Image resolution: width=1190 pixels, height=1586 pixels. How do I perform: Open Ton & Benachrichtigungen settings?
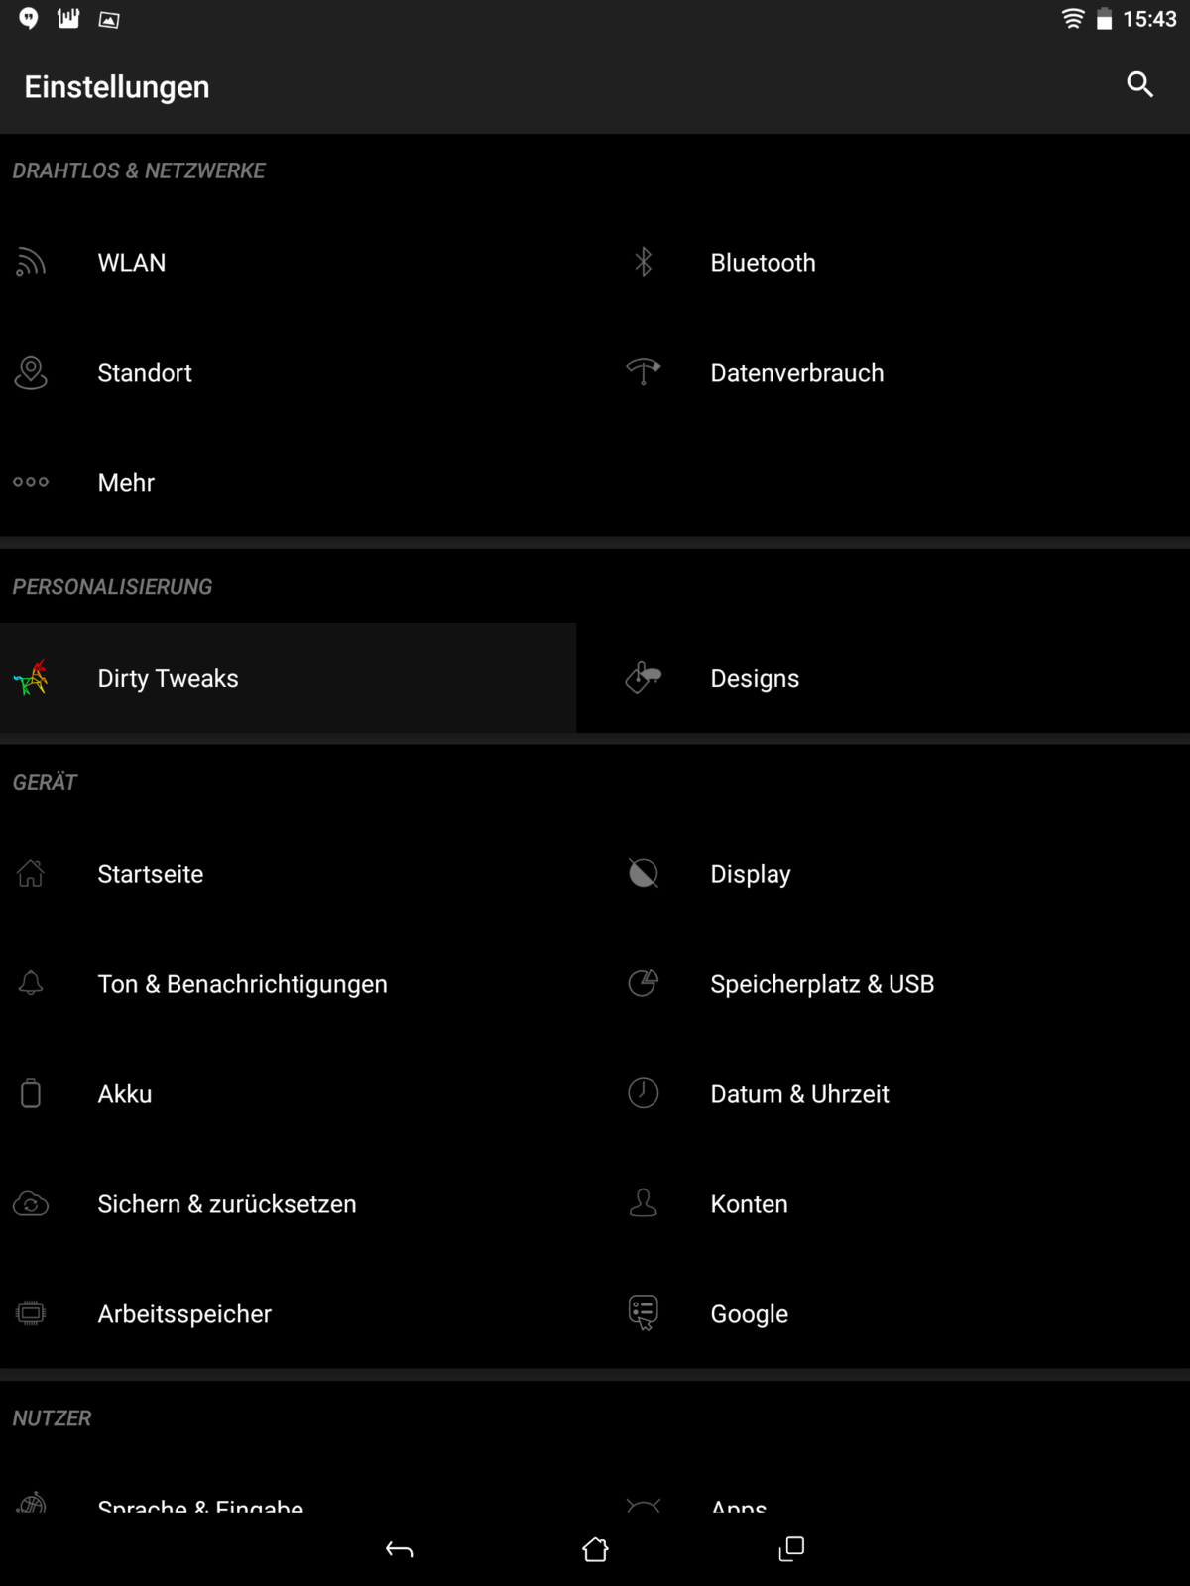click(x=242, y=984)
